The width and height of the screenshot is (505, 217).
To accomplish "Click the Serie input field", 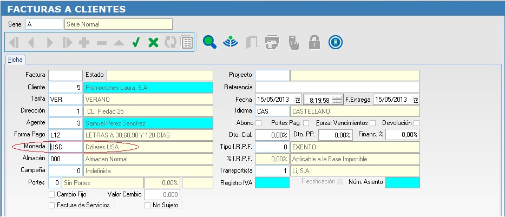I will (44, 24).
